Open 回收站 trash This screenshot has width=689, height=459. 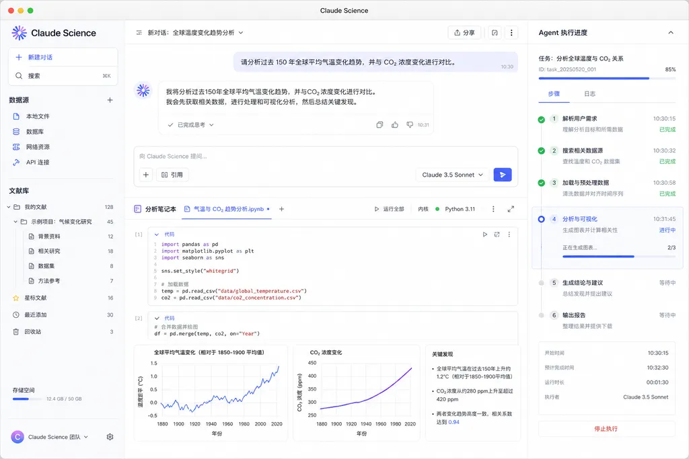pos(63,332)
